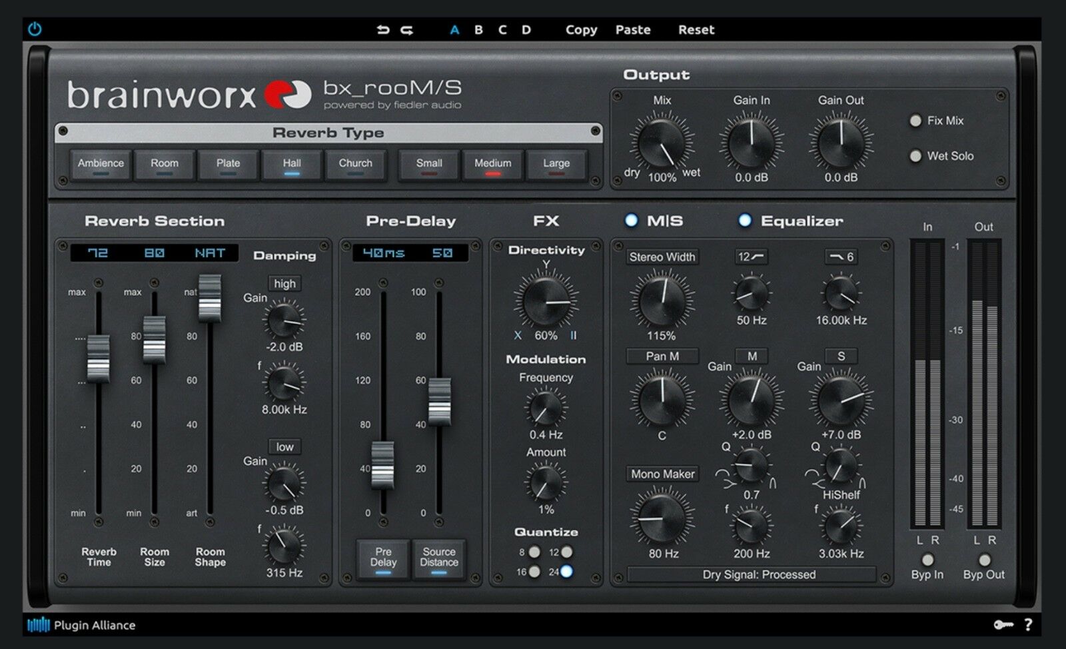This screenshot has width=1066, height=649.
Task: Choose the Hall reverb type
Action: pyautogui.click(x=292, y=165)
